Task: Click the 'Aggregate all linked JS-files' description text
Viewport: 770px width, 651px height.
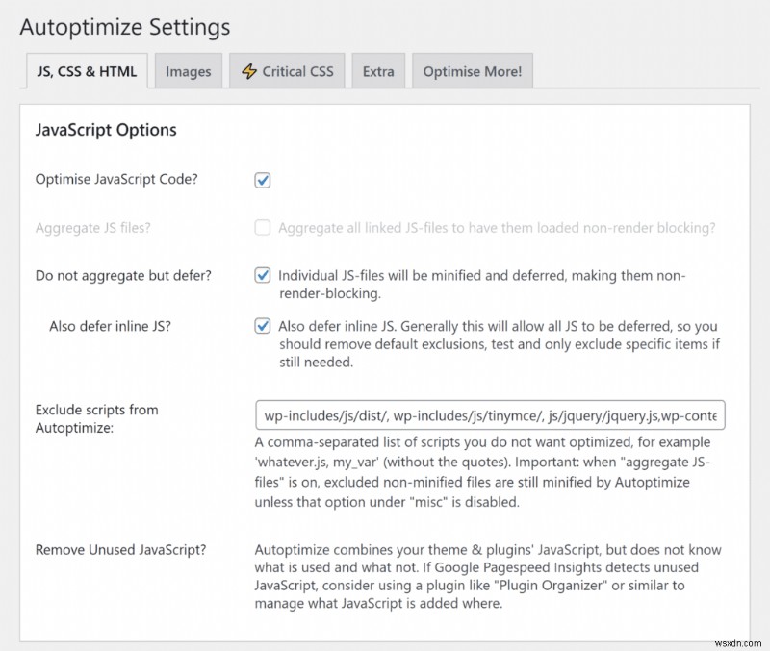Action: (497, 228)
